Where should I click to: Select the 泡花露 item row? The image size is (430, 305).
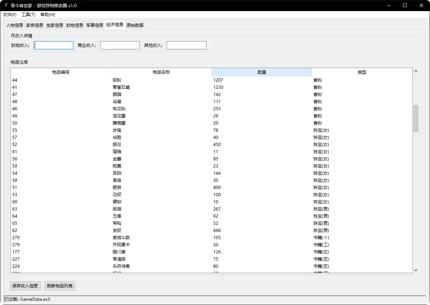pyautogui.click(x=211, y=116)
